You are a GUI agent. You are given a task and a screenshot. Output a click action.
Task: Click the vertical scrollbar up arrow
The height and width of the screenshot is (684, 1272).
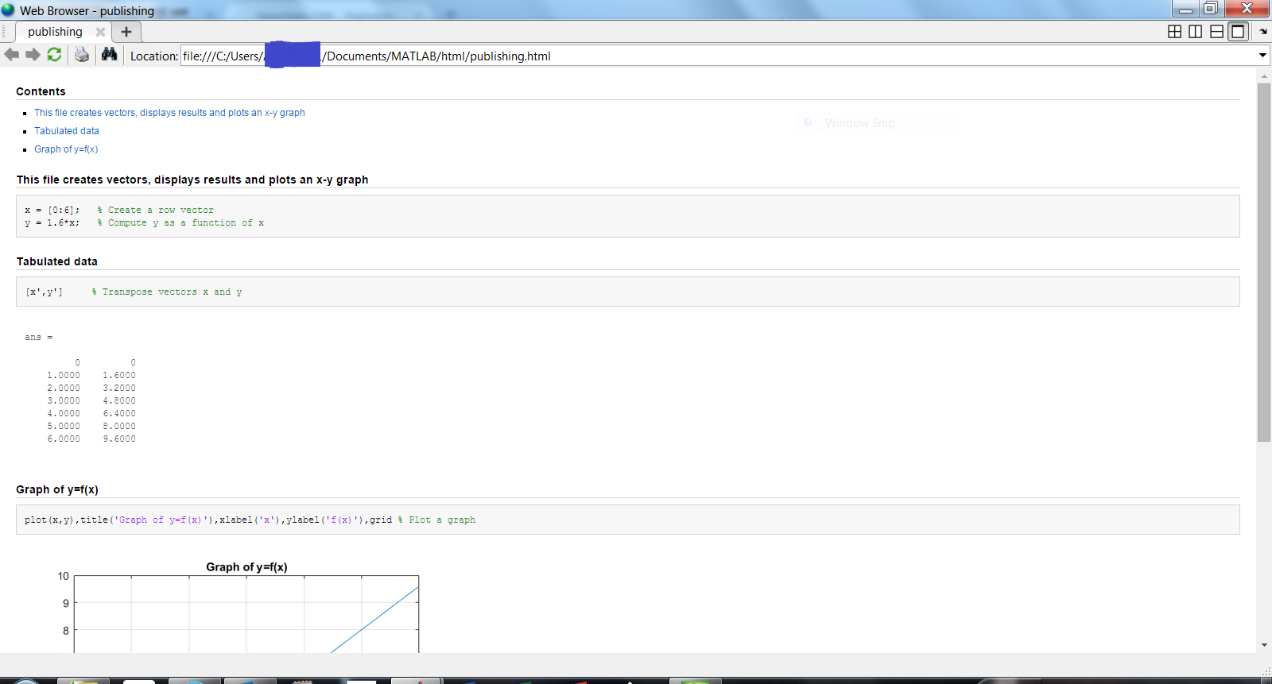pos(1264,76)
